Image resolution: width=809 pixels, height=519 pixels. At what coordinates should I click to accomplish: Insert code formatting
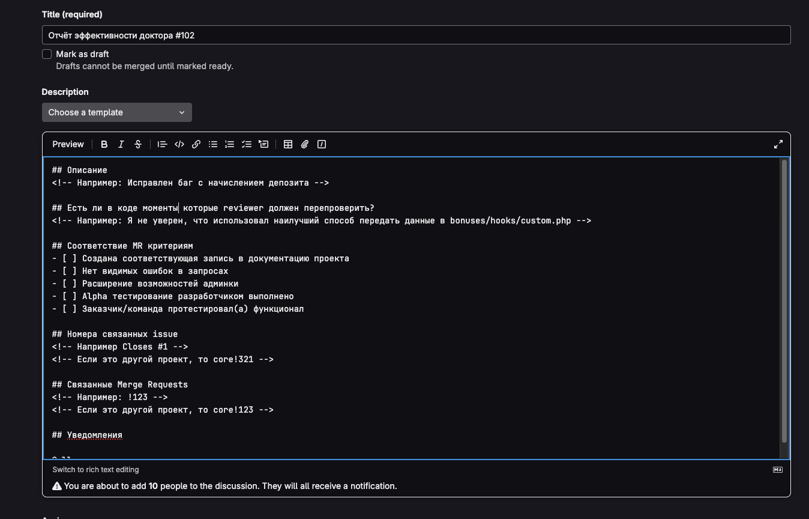tap(179, 144)
